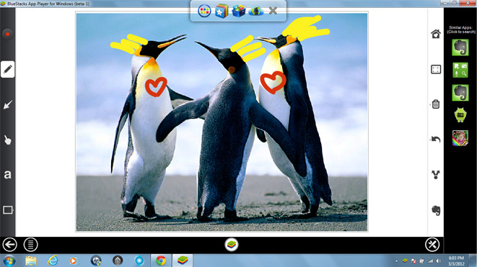The width and height of the screenshot is (477, 267).
Task: Launch Internet Explorer from taskbar
Action: (53, 261)
